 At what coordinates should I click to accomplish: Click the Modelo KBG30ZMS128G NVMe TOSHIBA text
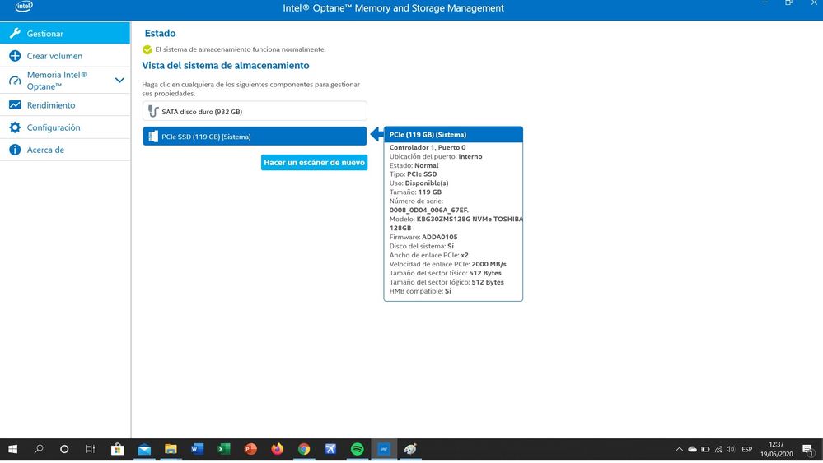pyautogui.click(x=456, y=223)
